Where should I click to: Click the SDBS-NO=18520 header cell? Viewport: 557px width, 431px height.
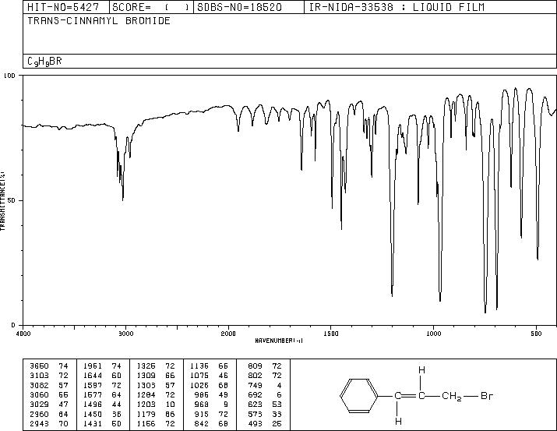[x=249, y=7]
